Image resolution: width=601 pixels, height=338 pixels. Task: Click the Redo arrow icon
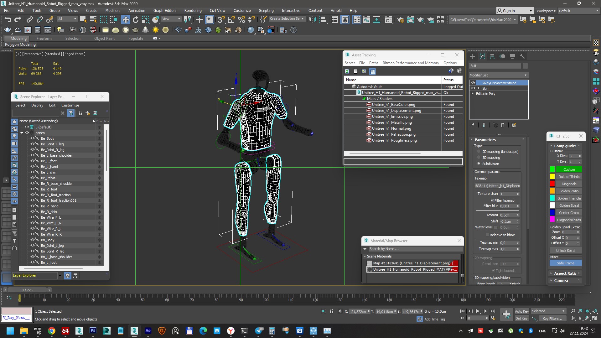(x=18, y=19)
